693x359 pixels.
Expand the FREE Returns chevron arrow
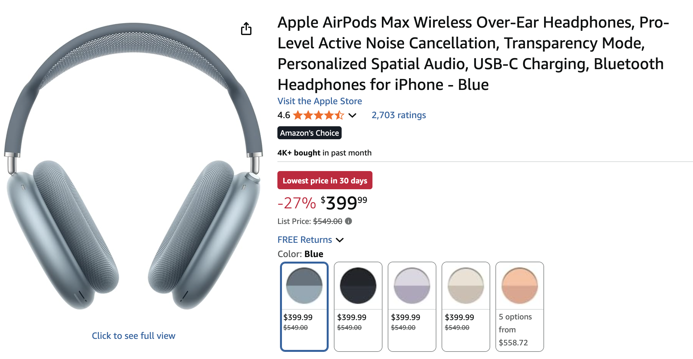point(340,240)
